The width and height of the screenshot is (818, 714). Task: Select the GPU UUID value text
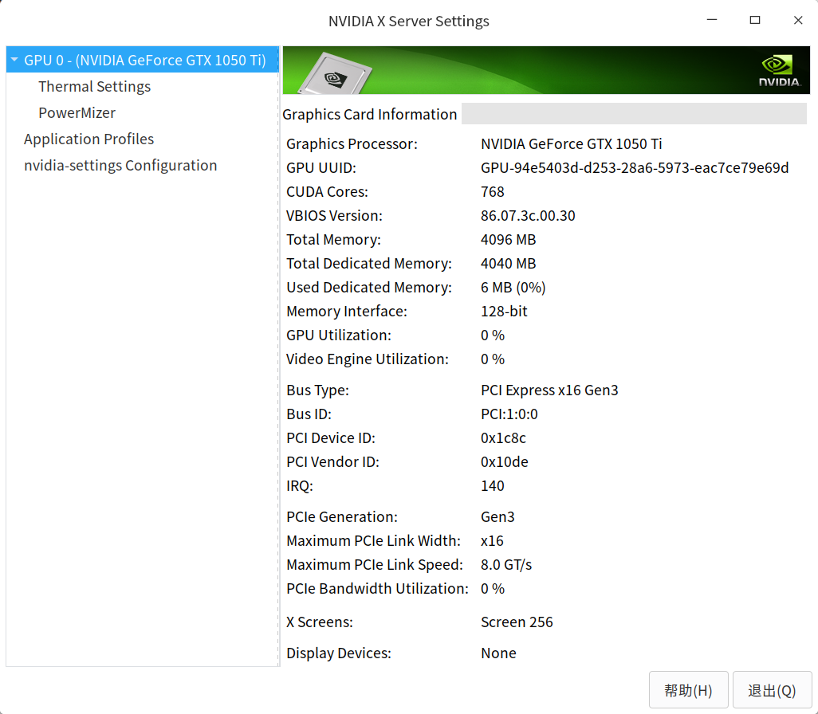(x=634, y=167)
